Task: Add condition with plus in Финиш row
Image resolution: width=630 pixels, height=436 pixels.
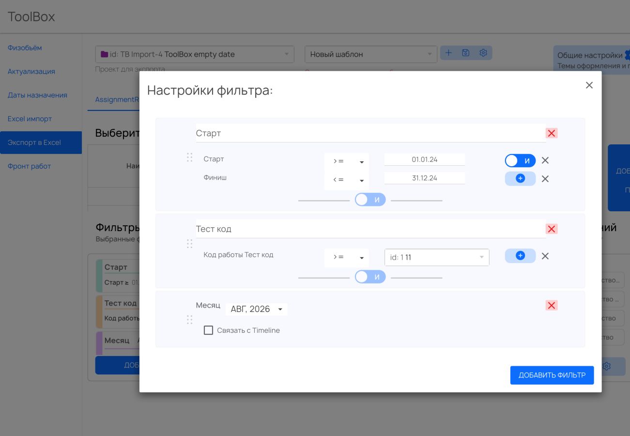Action: [x=520, y=178]
